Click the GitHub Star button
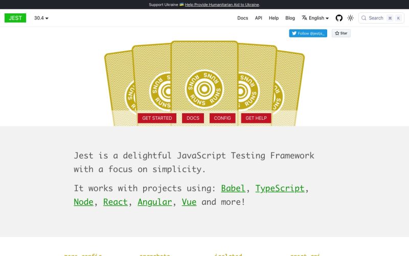The height and width of the screenshot is (256, 409). (341, 33)
